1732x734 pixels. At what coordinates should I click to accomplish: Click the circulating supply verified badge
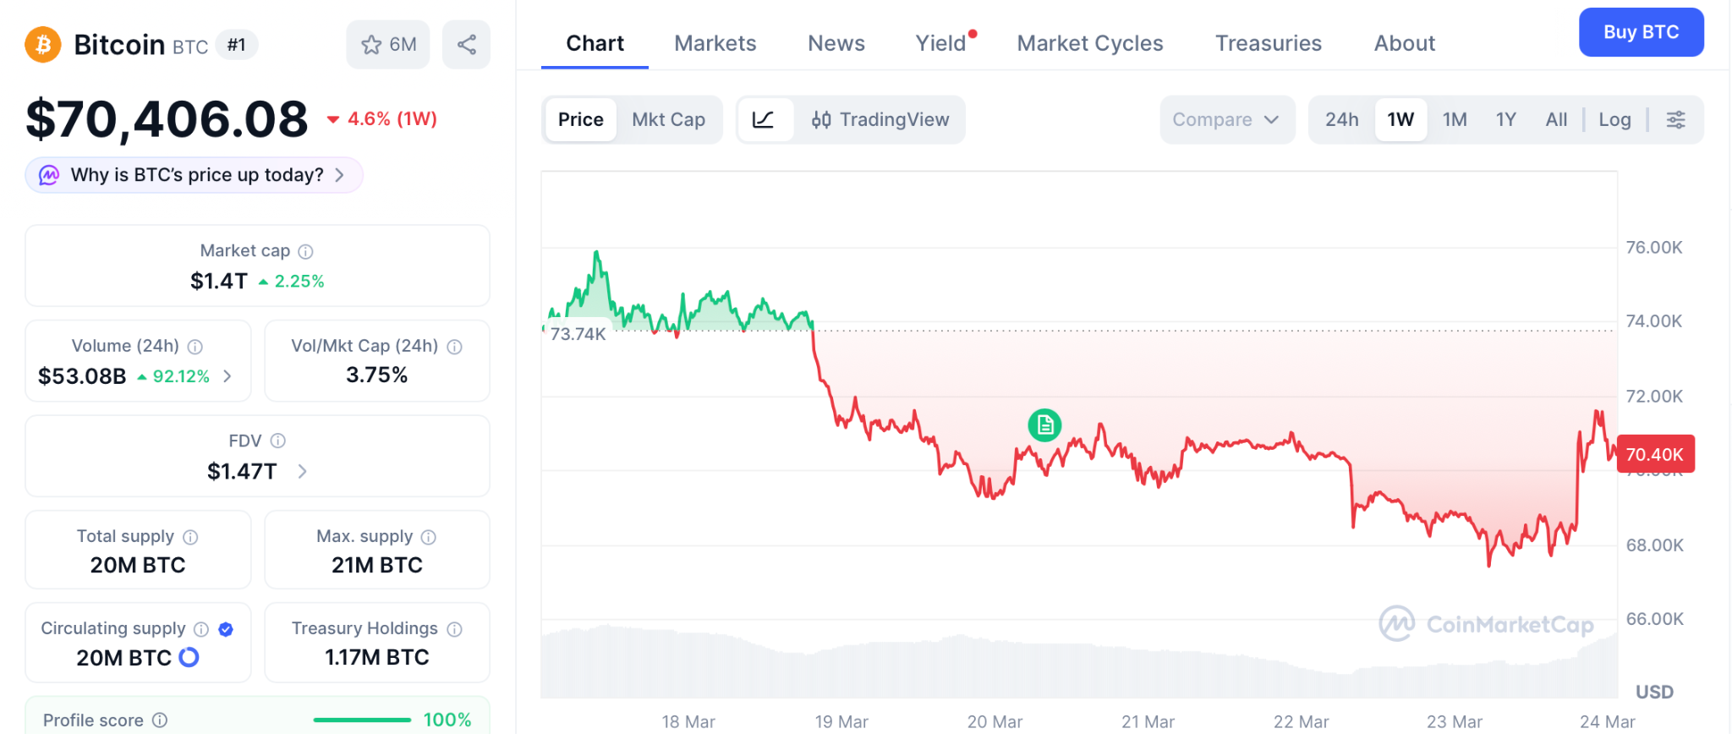tap(226, 629)
